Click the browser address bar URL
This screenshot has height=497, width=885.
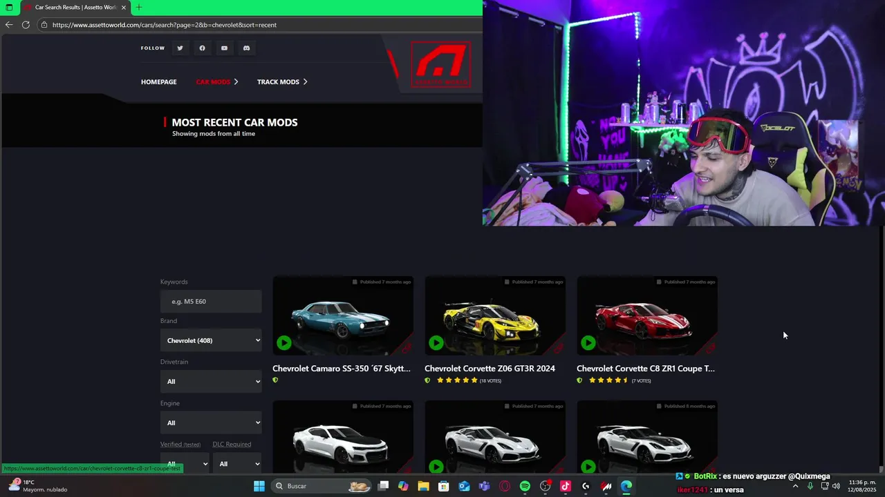pos(165,25)
